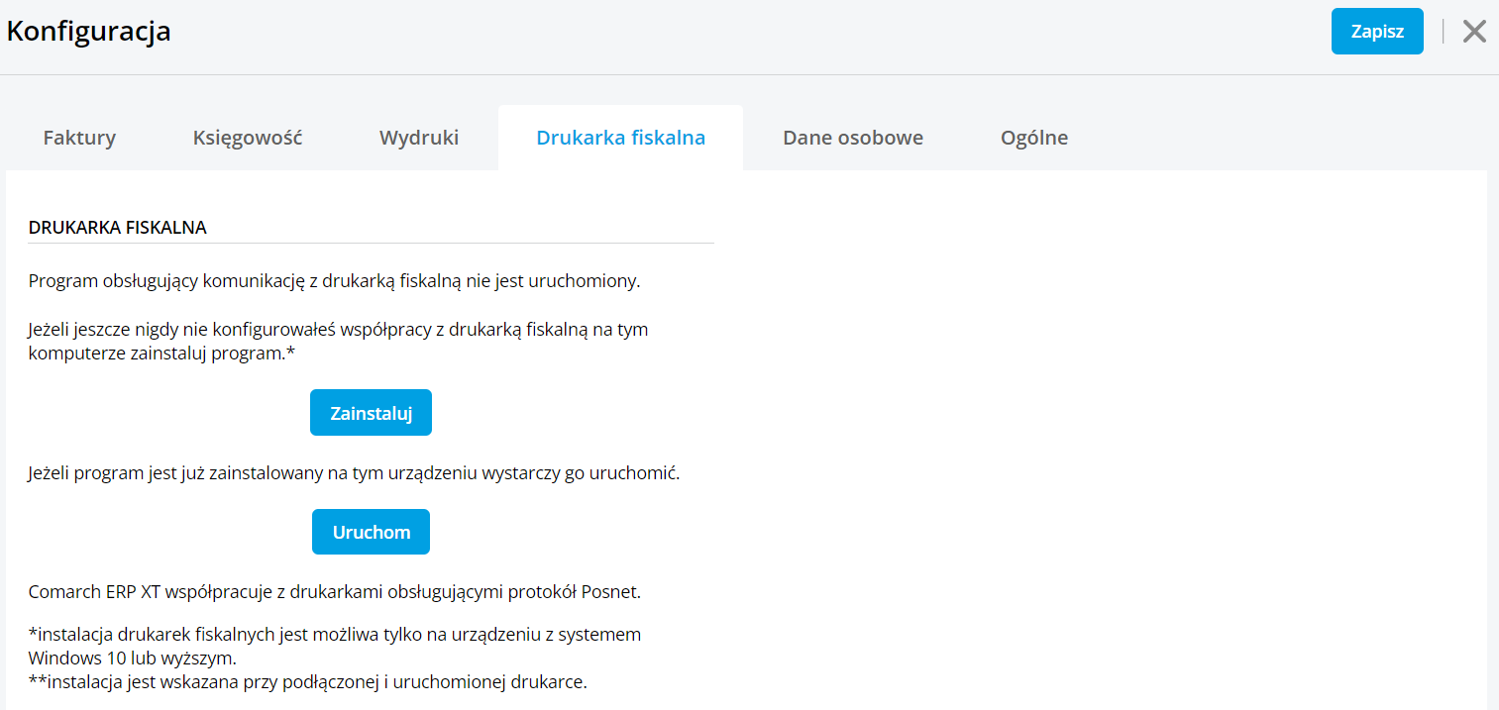Viewport: 1499px width, 710px height.
Task: Click the DRUKARKA FISKALNA section heading
Action: [118, 228]
